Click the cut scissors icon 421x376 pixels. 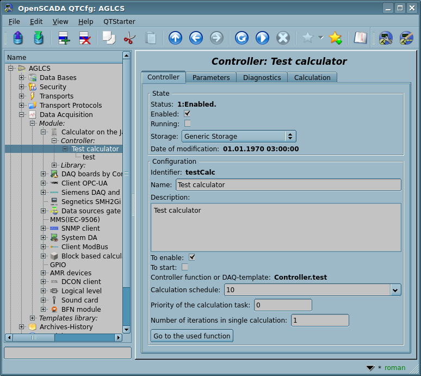(x=129, y=38)
